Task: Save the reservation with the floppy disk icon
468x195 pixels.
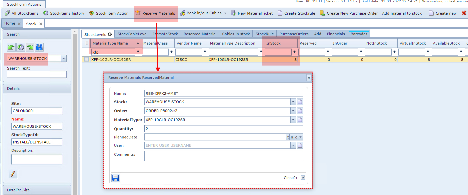Action: (x=116, y=178)
